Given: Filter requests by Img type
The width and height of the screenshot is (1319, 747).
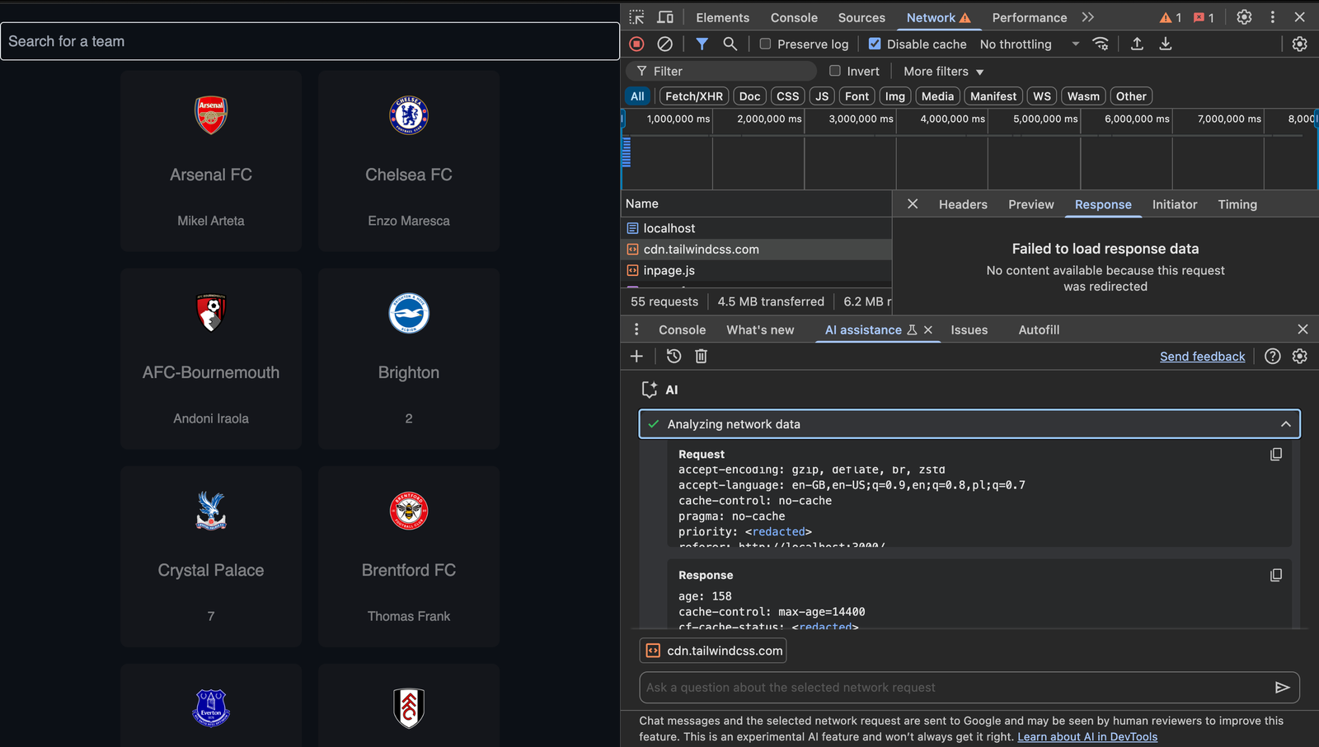Looking at the screenshot, I should click(895, 96).
